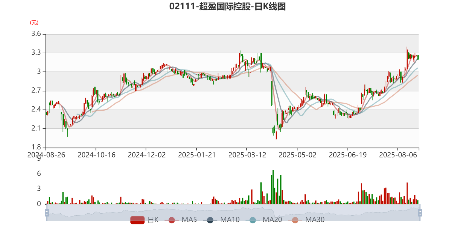Click the right handle of the zoom slider
455x227 pixels.
(x=420, y=213)
